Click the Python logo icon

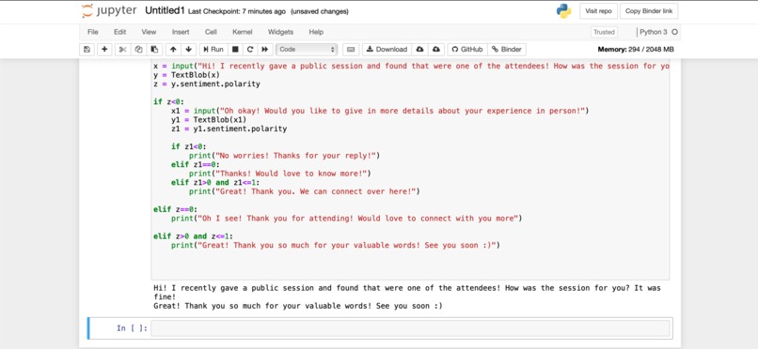tap(563, 11)
